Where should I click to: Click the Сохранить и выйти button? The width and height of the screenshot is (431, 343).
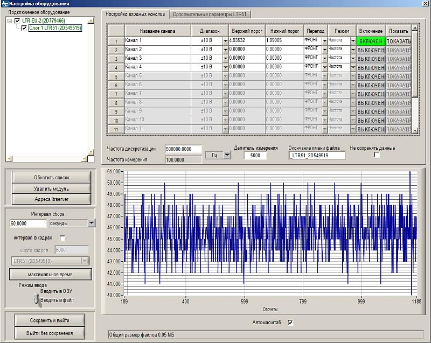pyautogui.click(x=50, y=320)
